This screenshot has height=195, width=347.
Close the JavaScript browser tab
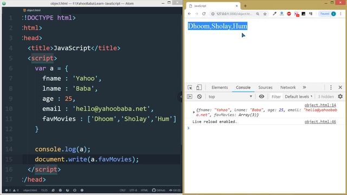[236, 6]
